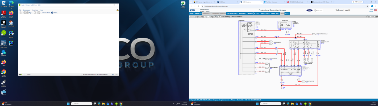Open Favorites menu in CDK Drive

click(x=35, y=10)
